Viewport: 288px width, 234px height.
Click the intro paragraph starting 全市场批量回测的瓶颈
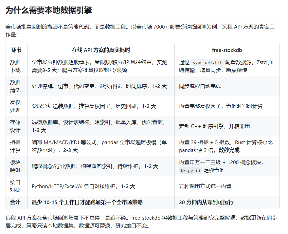(140, 31)
